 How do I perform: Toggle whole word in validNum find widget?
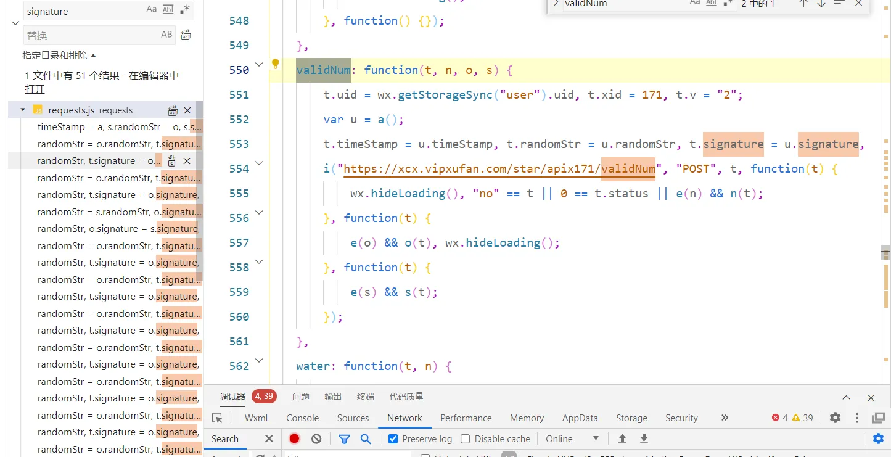pos(711,3)
